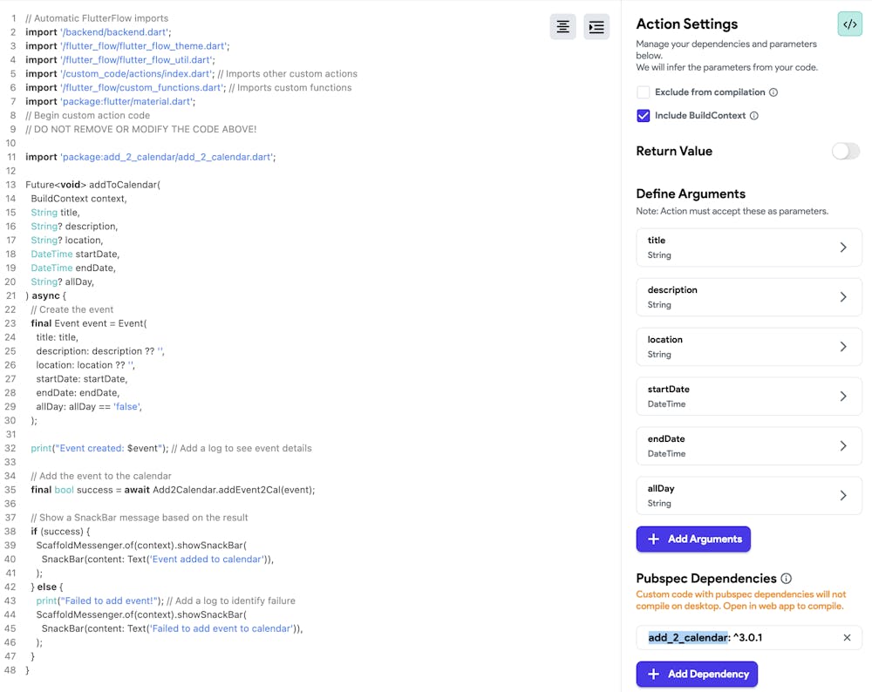Screen dimensions: 872x692
Task: Open the endDate argument row
Action: 749,446
